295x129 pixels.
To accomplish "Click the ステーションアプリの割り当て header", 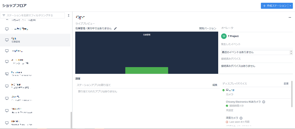I will (x=94, y=85).
